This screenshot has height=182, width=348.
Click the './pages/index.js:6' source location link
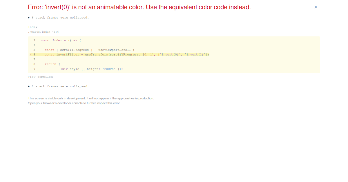click(x=44, y=32)
